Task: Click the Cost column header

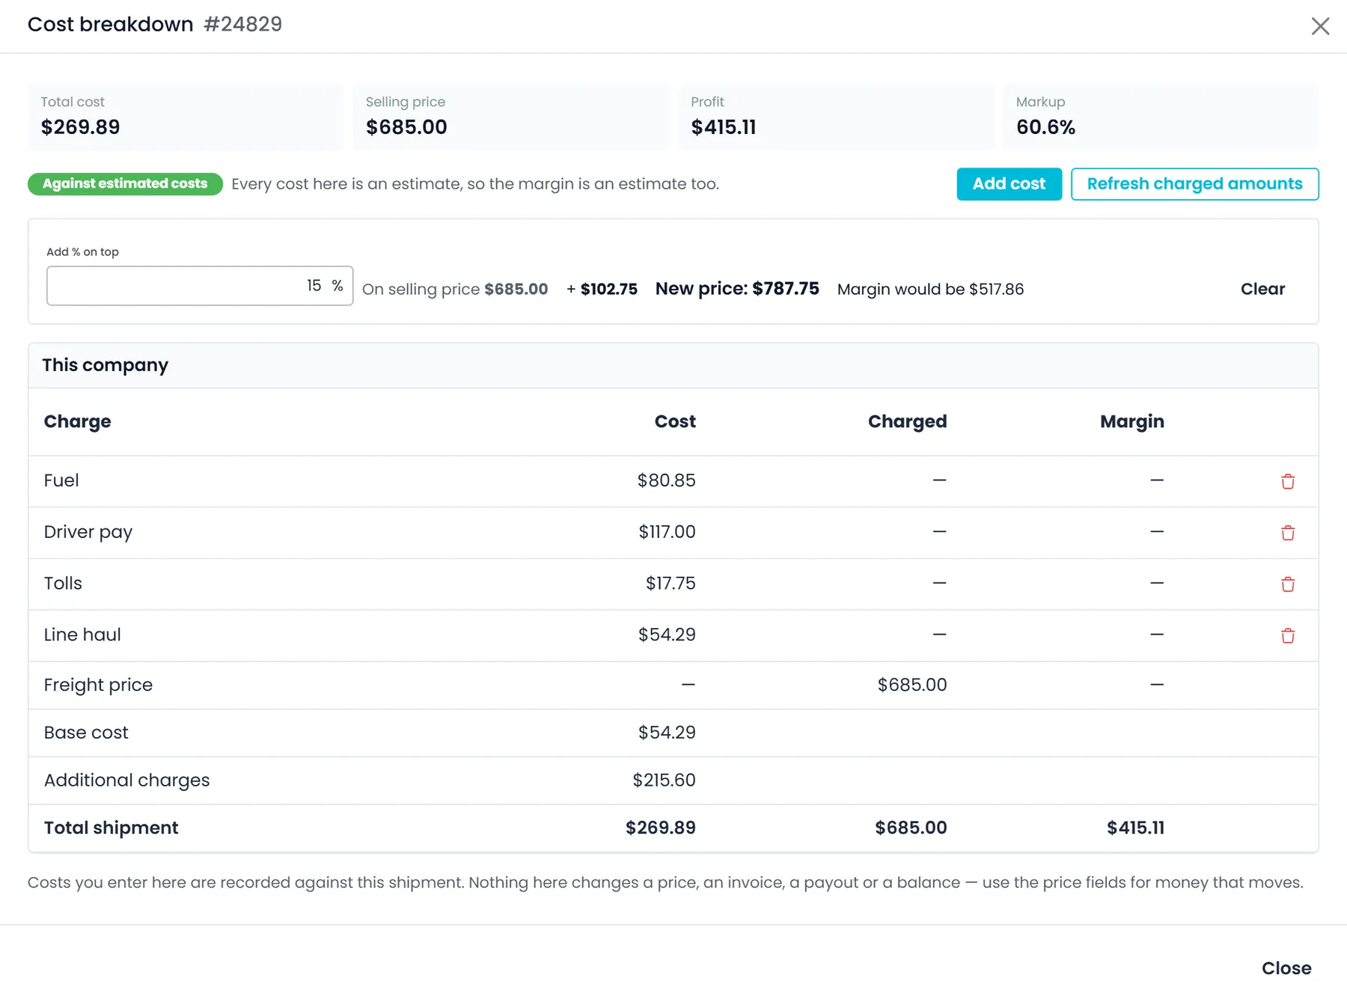Action: coord(675,422)
